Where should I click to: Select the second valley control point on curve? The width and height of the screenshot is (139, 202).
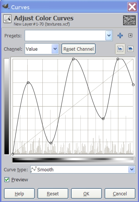103,119
